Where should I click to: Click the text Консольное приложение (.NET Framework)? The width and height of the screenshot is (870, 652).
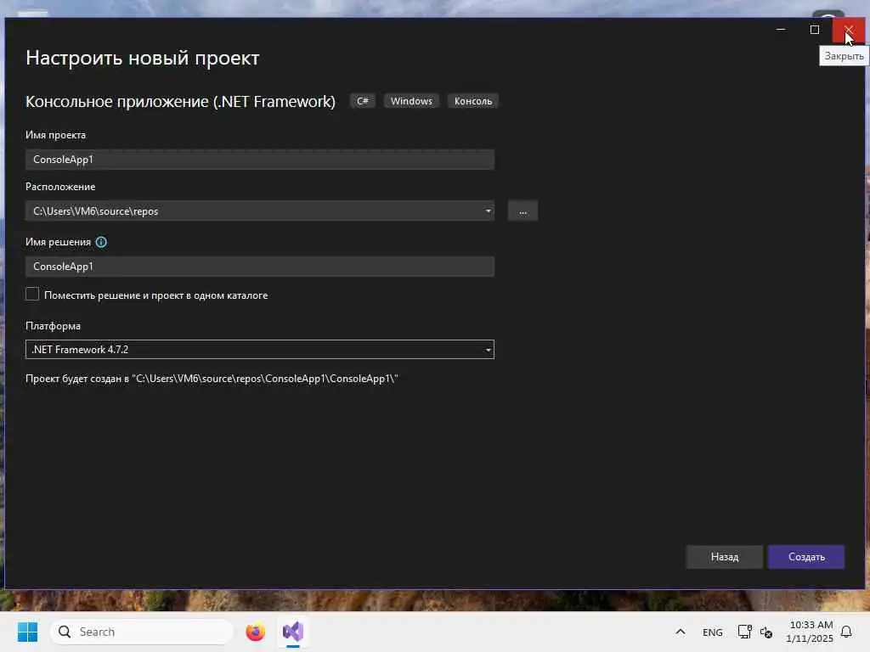180,102
